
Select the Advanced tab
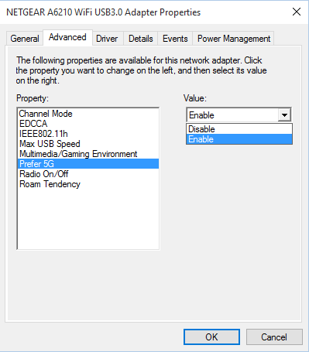67,38
